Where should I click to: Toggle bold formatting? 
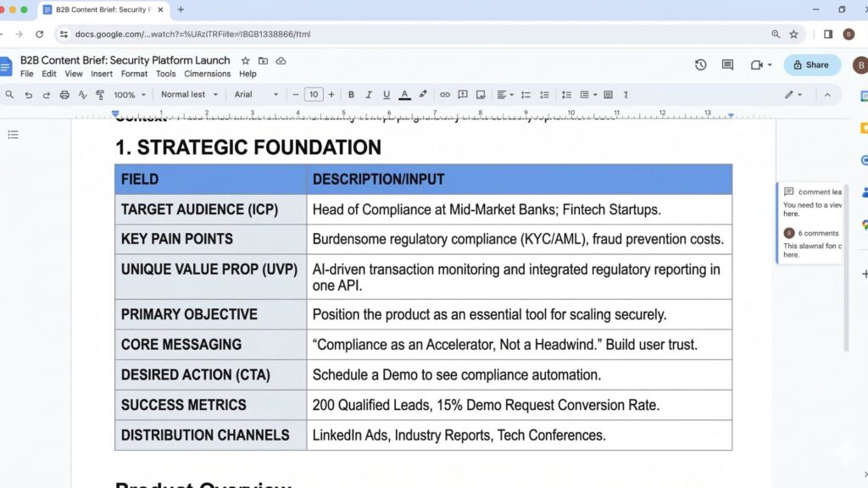point(351,94)
